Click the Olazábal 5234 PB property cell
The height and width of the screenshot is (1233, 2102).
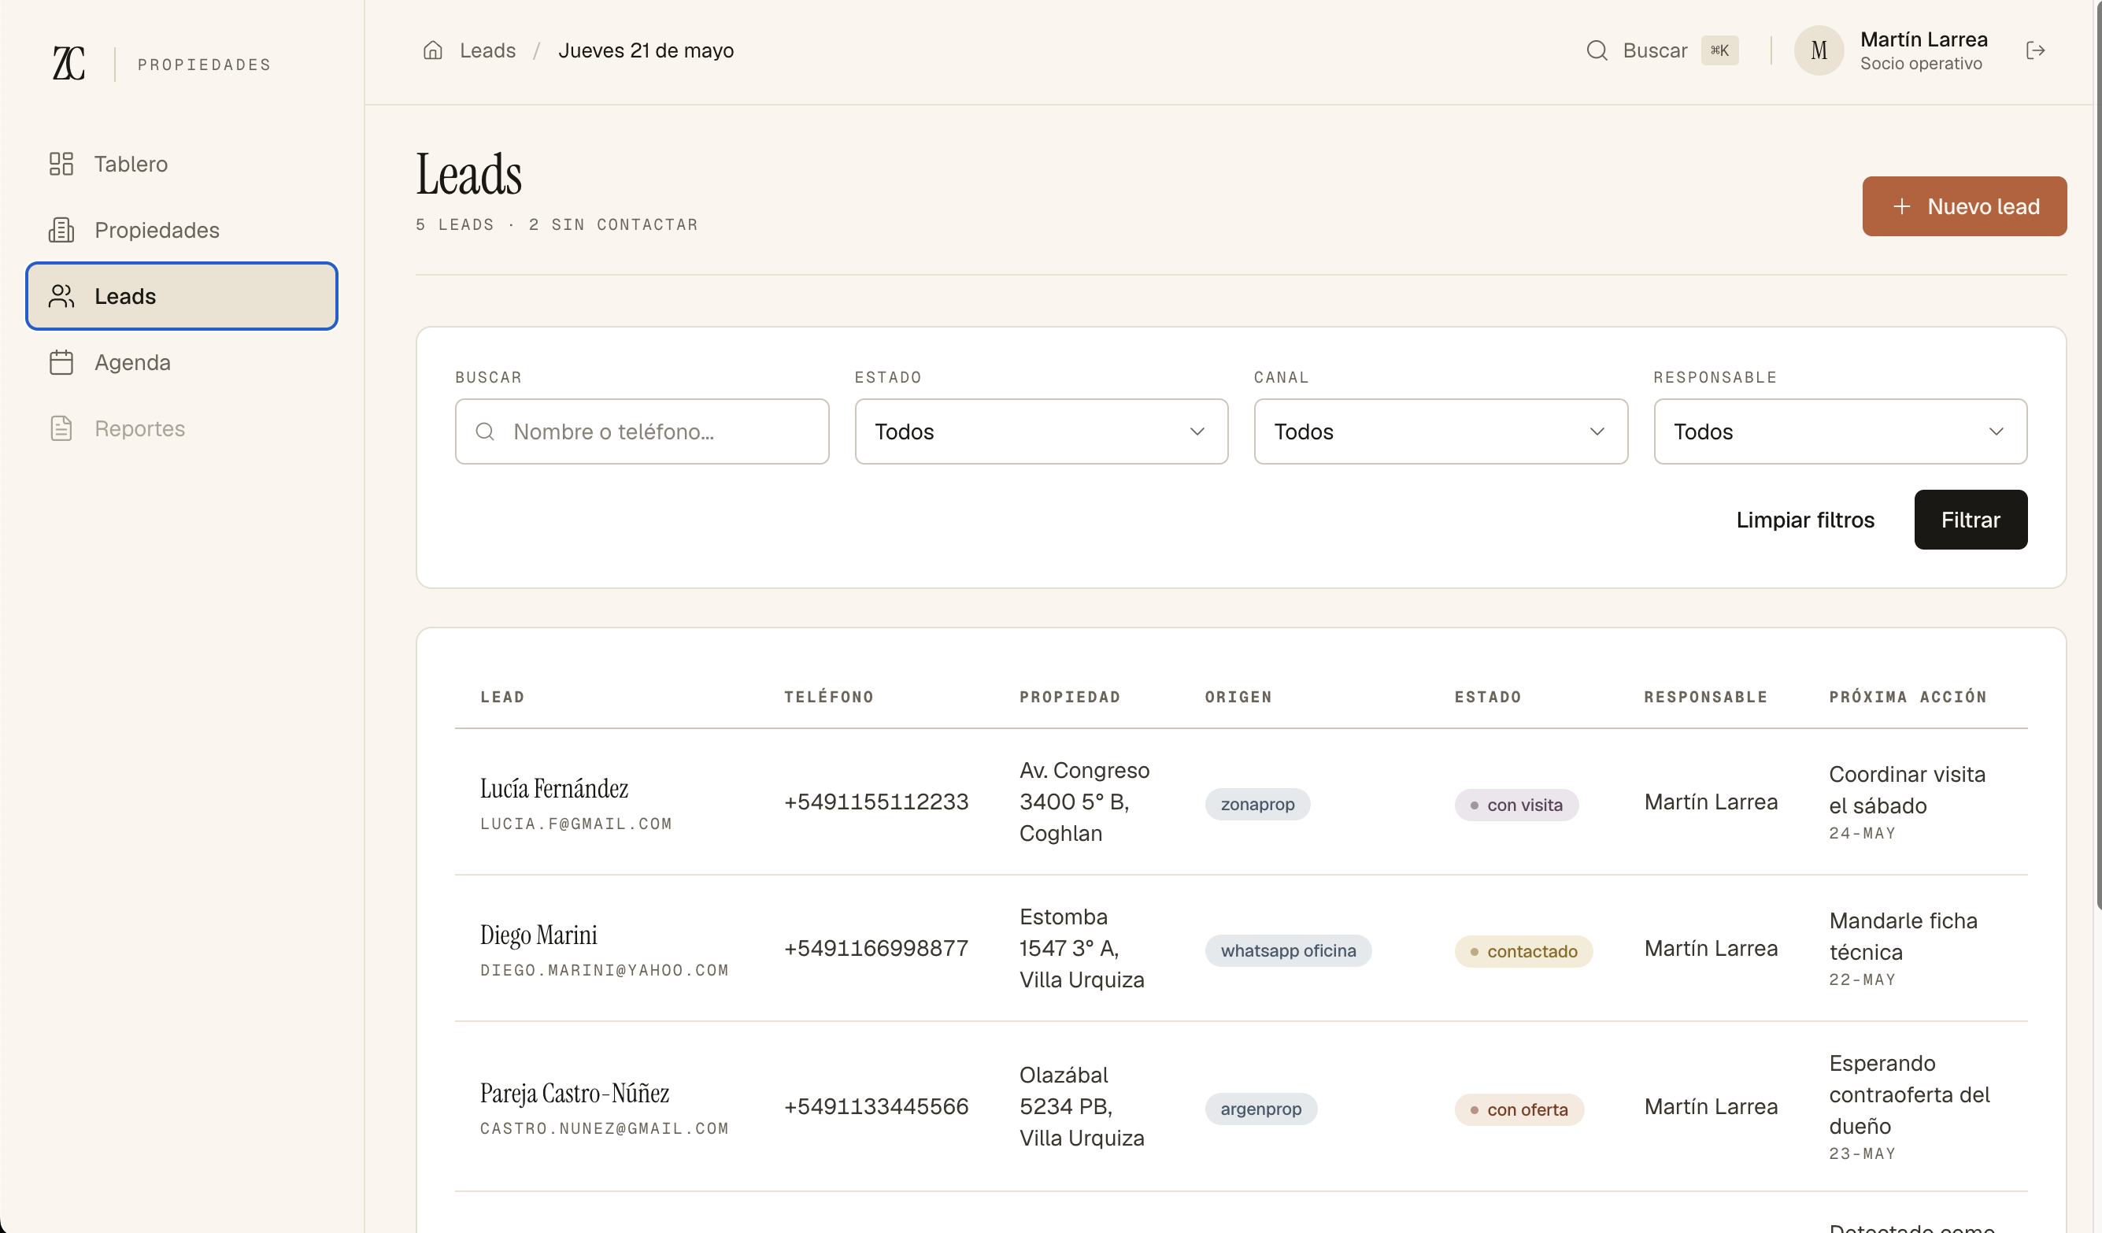1082,1107
